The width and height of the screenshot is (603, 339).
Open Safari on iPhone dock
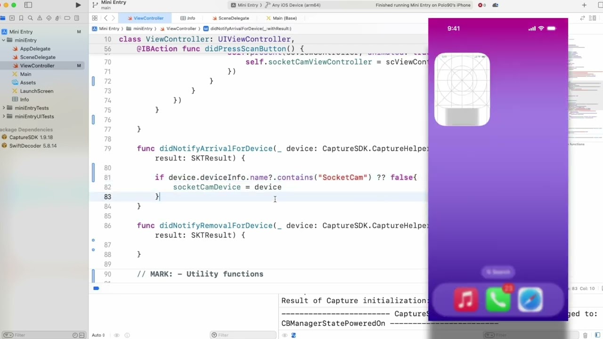click(x=530, y=300)
